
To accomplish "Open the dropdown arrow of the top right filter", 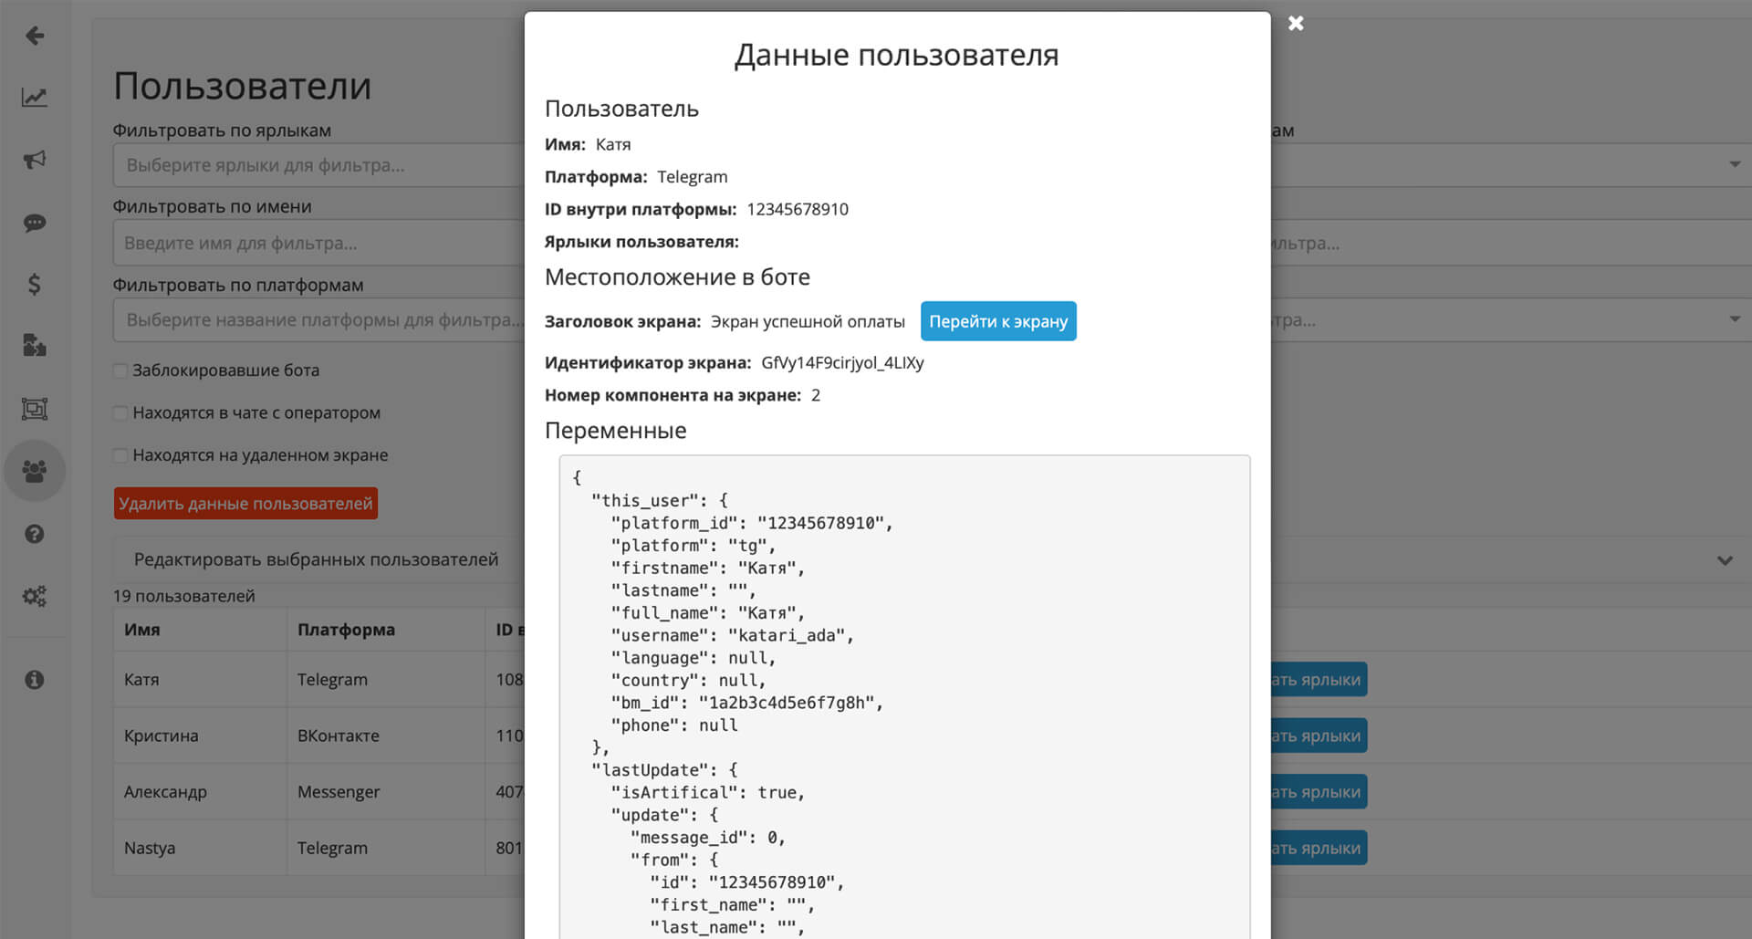I will (x=1735, y=164).
